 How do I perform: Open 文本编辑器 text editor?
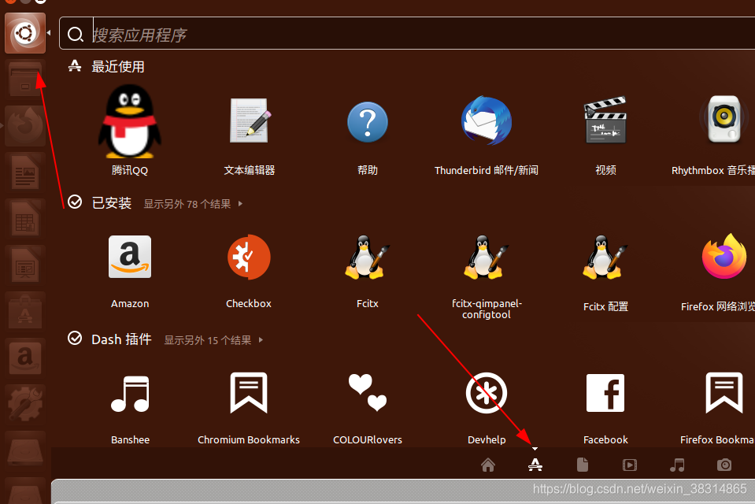coord(249,121)
